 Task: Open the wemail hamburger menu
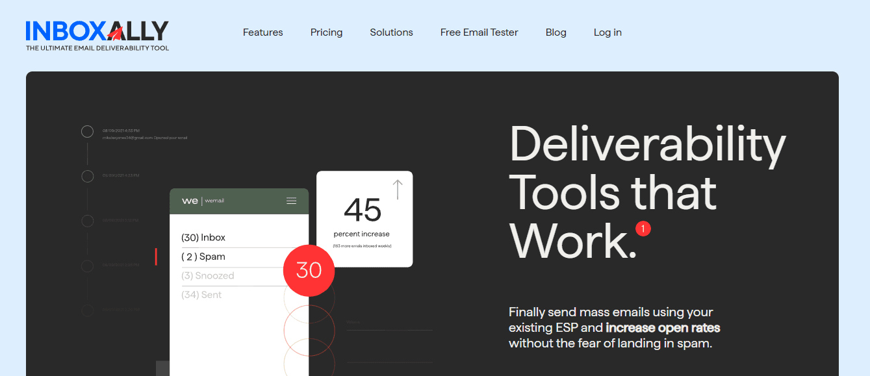292,201
